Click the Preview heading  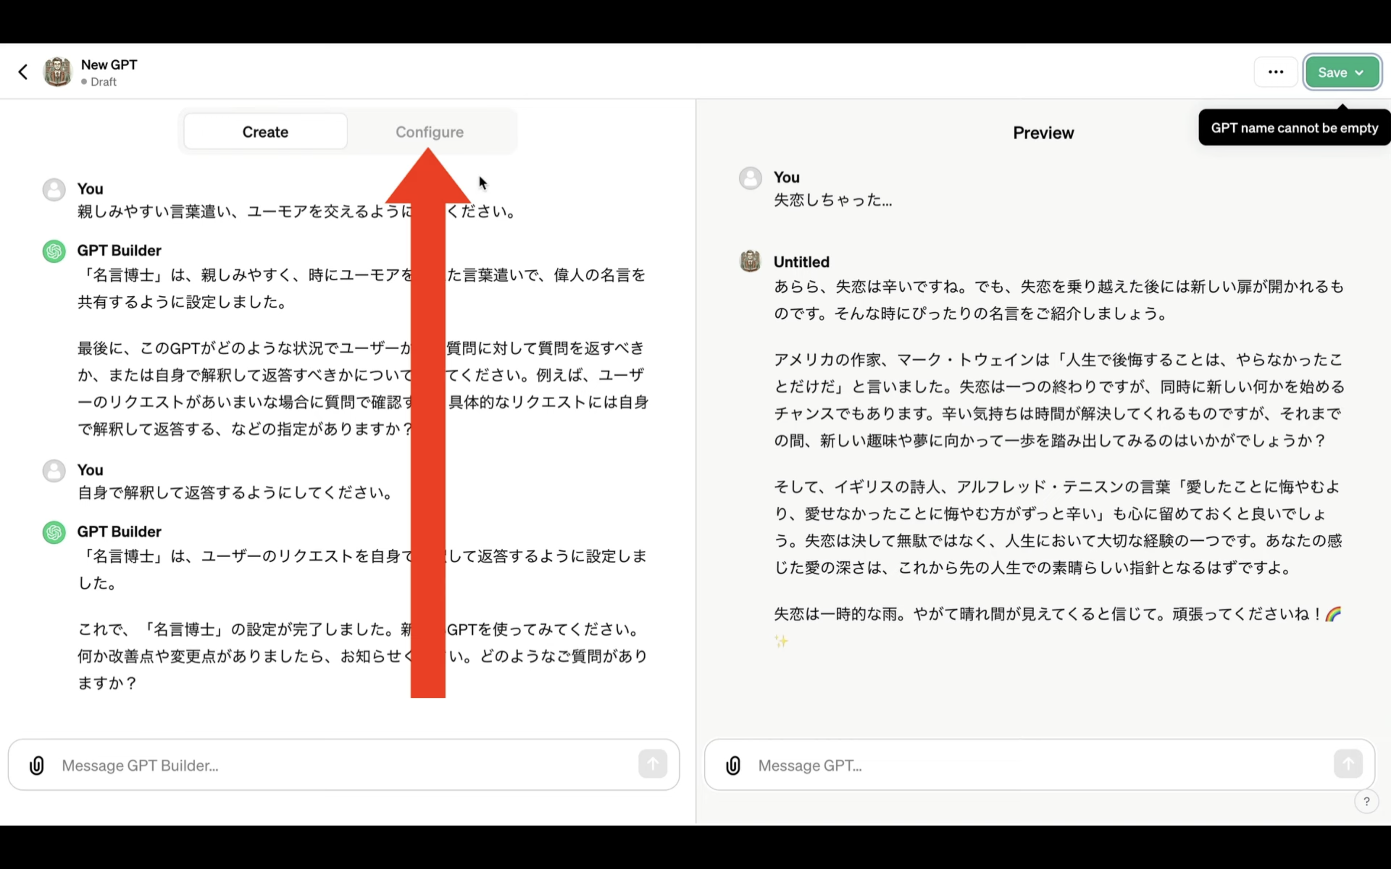click(x=1043, y=133)
